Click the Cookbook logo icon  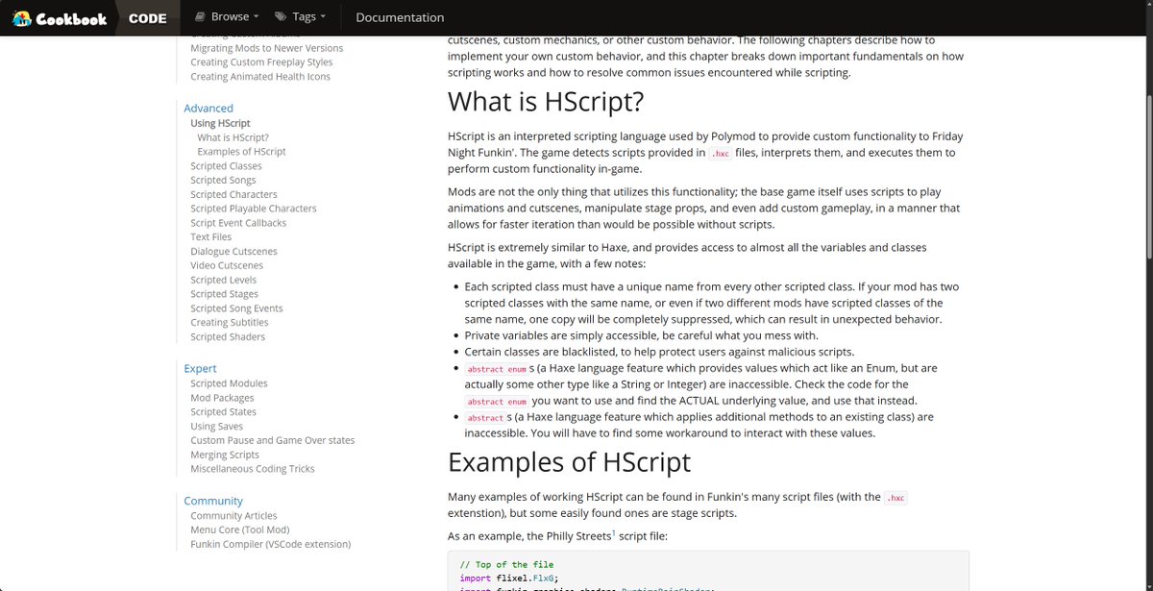pyautogui.click(x=22, y=17)
